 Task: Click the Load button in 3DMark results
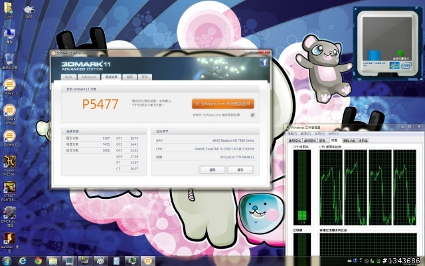point(212,170)
